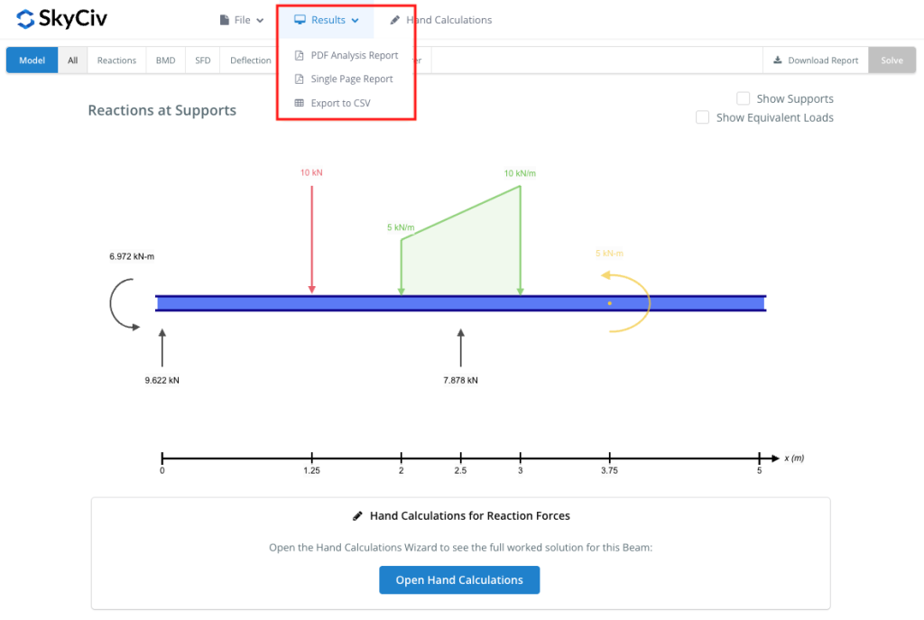Screen dimensions: 924x620
Task: Click the Results monitor icon
Action: coord(300,20)
